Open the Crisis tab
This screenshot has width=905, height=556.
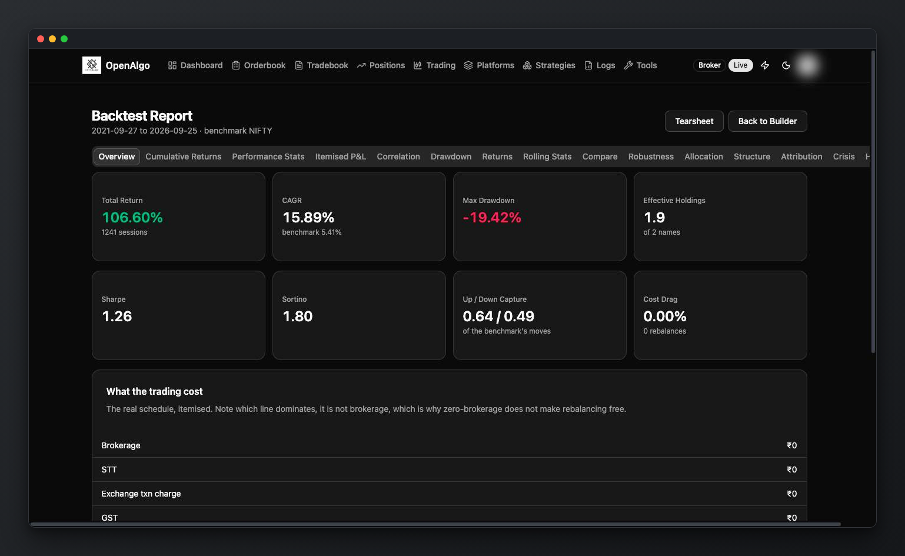844,157
